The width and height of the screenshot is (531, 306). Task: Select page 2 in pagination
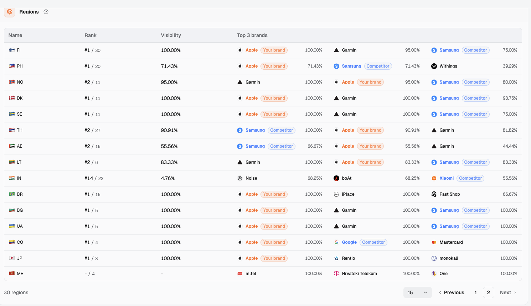point(489,292)
